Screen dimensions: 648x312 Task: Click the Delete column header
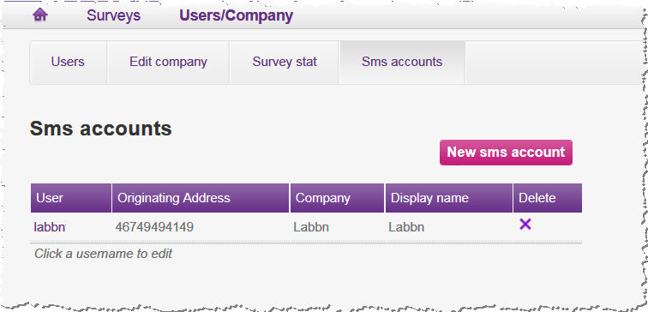point(548,198)
